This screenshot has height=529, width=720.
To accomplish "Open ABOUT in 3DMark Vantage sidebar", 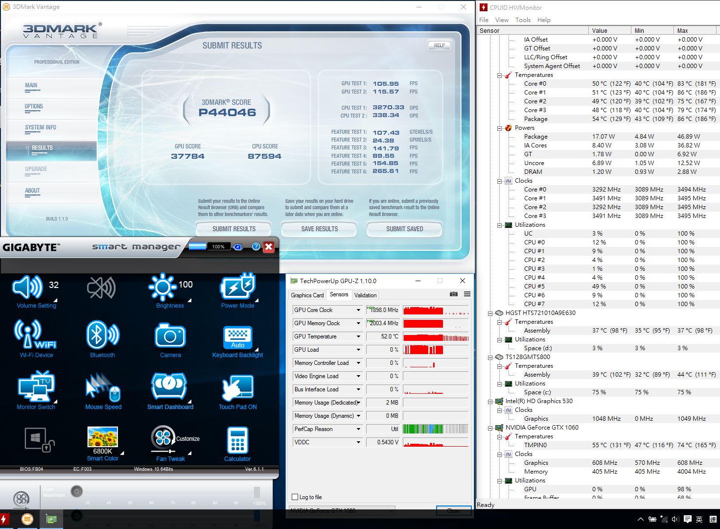I will [x=32, y=191].
